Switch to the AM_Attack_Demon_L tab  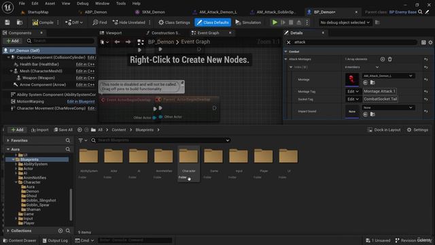tap(217, 12)
